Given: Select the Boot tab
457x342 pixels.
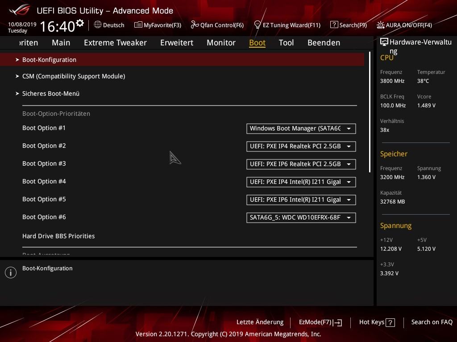Looking at the screenshot, I should point(258,43).
